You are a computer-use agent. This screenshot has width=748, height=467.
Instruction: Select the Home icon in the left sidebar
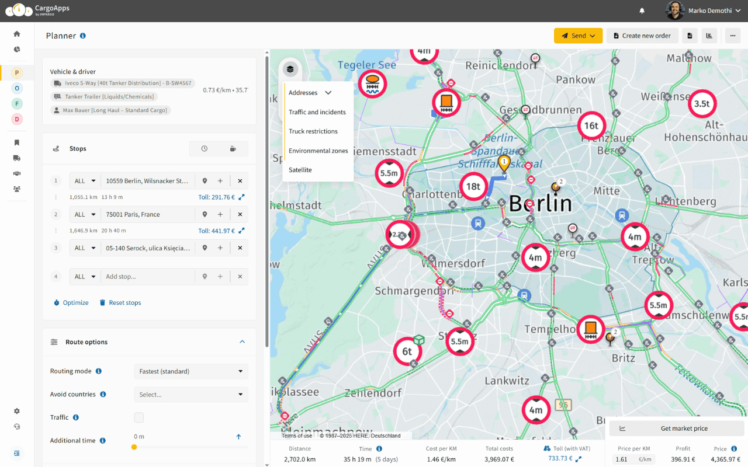(16, 34)
